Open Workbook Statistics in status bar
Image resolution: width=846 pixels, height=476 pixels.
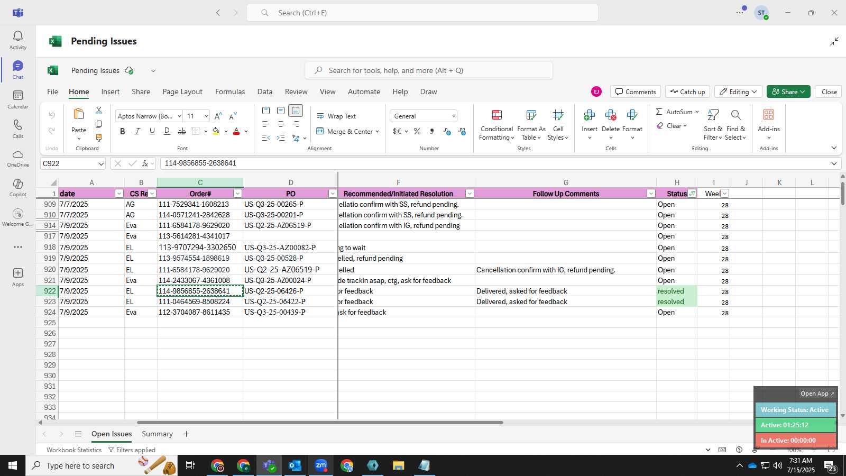(x=74, y=450)
